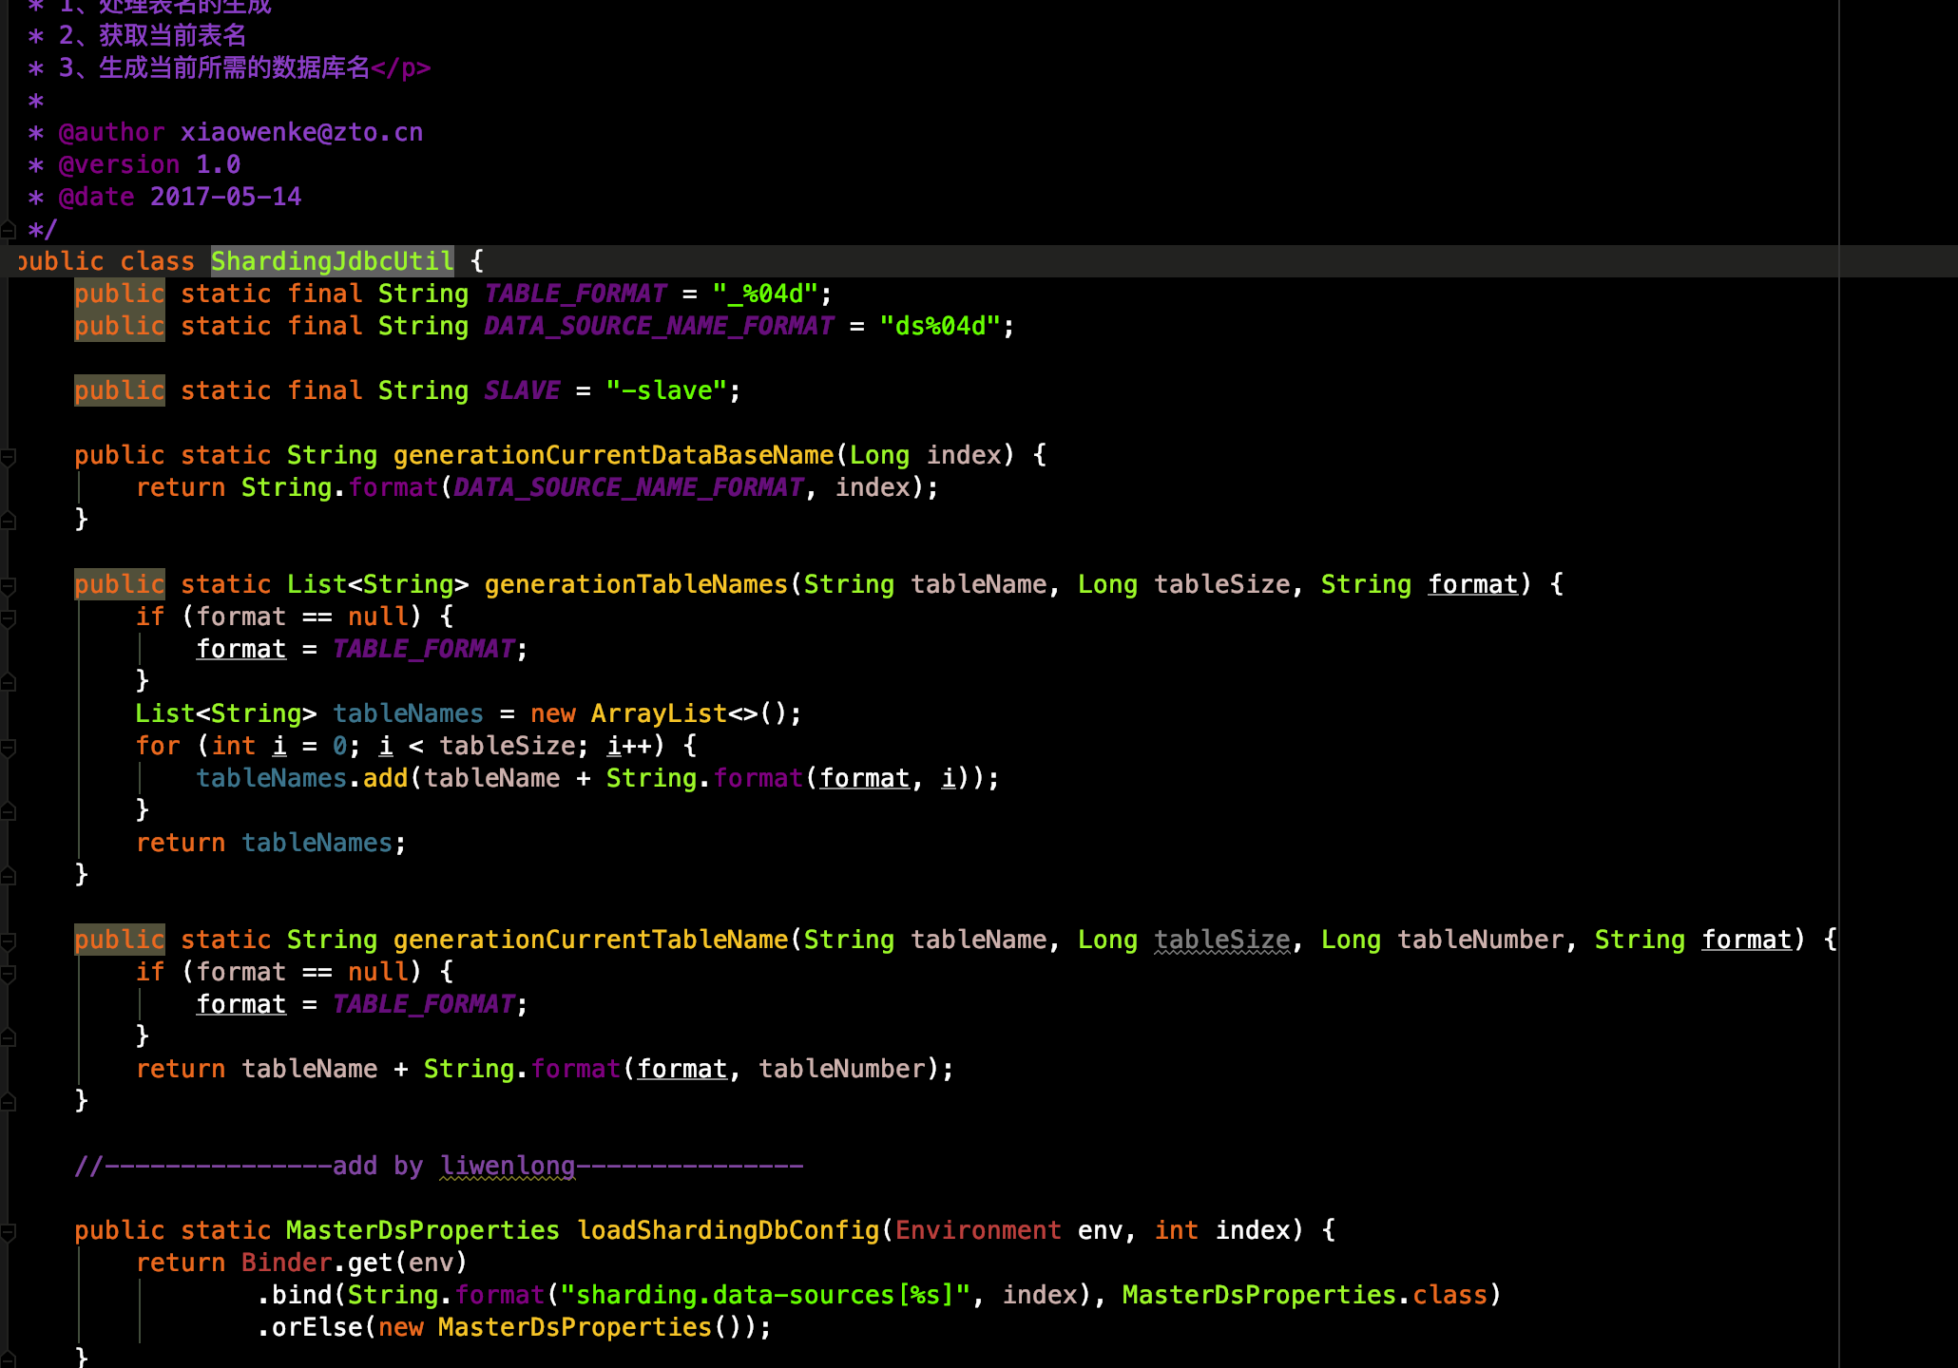This screenshot has width=1958, height=1368.
Task: Click the generationCurrentTableName method name
Action: [x=590, y=940]
